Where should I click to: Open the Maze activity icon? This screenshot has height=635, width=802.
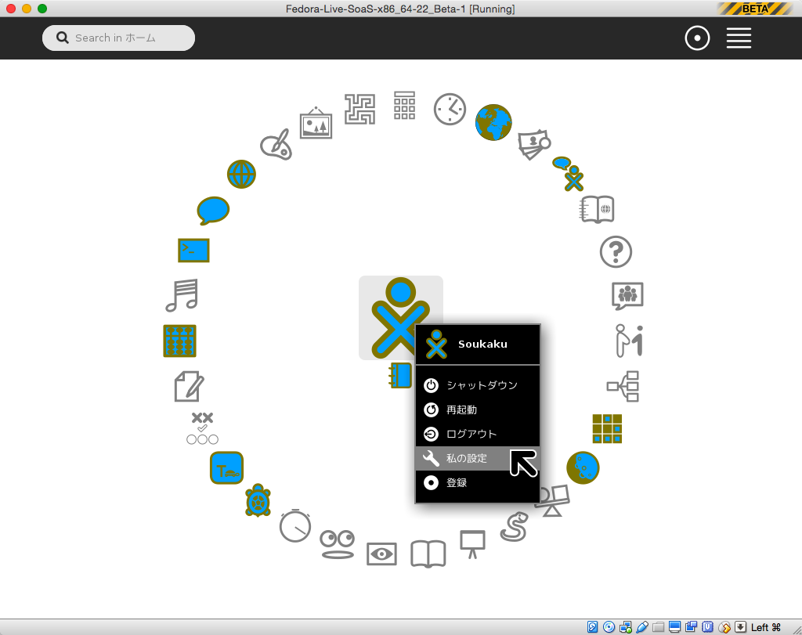point(359,109)
